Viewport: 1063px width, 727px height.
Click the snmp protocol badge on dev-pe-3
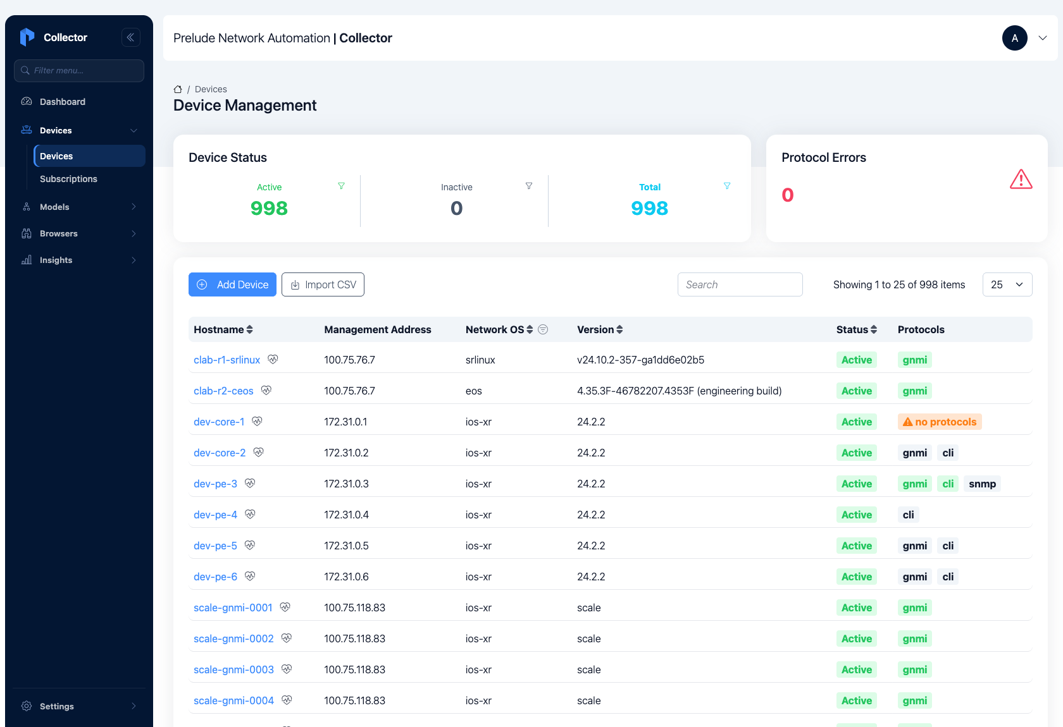[982, 484]
